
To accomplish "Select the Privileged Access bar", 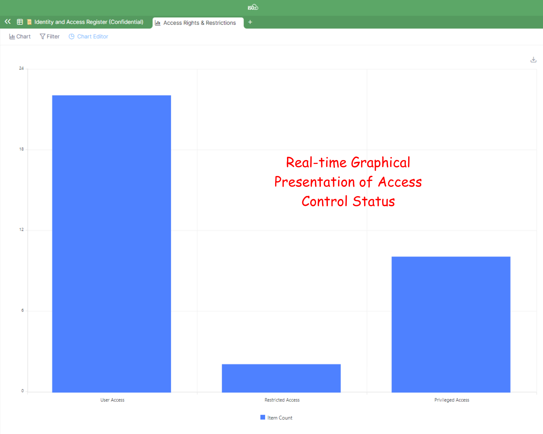I will 451,324.
